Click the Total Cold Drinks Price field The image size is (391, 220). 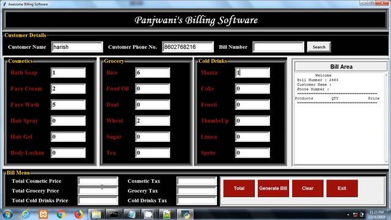click(x=98, y=200)
